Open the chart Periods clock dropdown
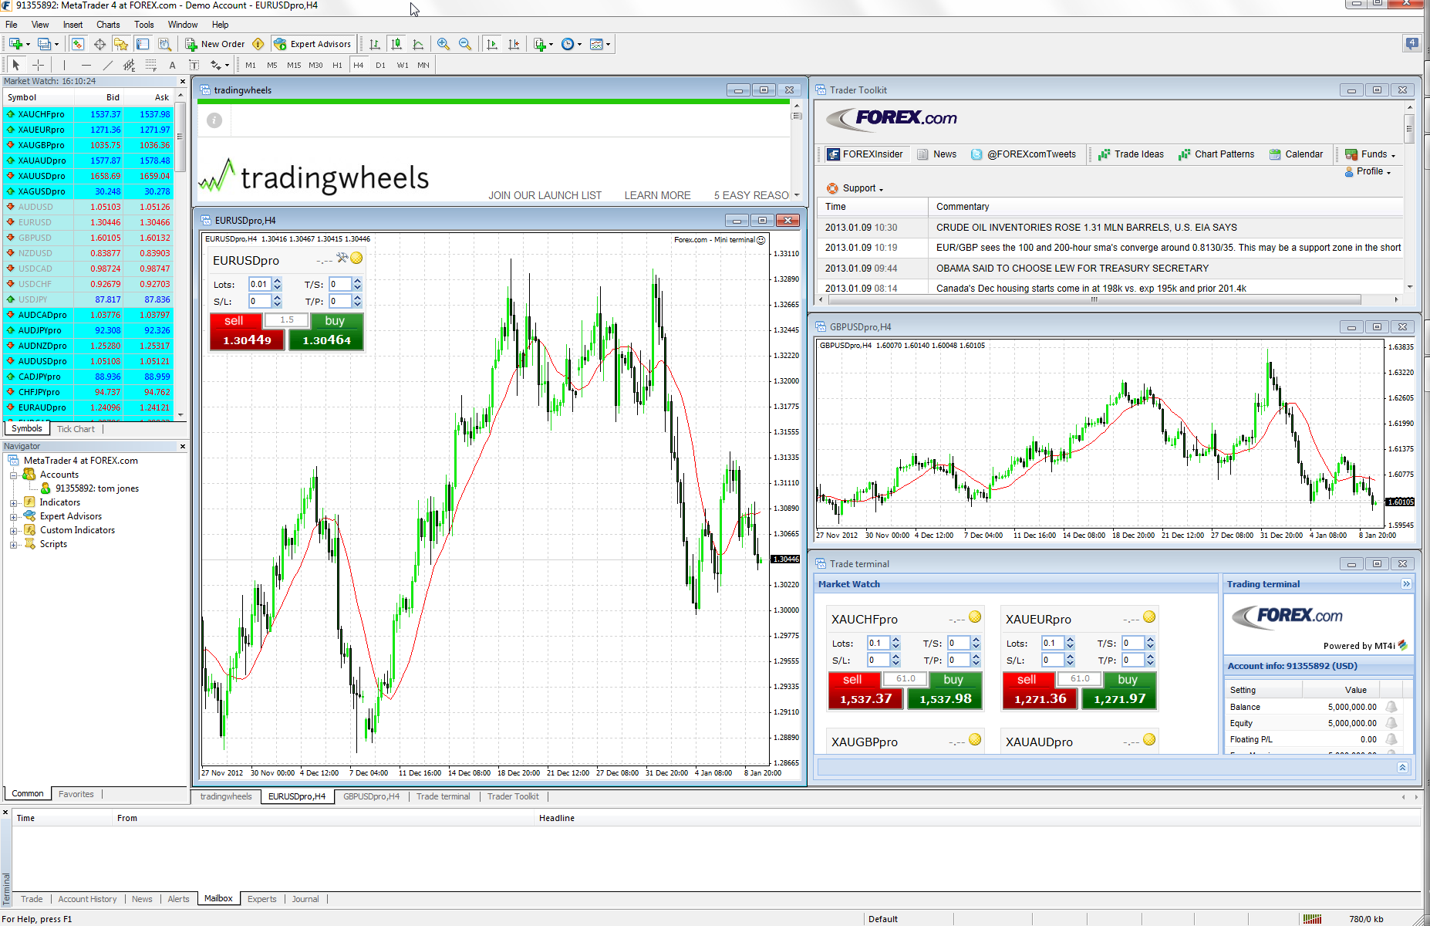Viewport: 1430px width, 926px height. [x=571, y=44]
